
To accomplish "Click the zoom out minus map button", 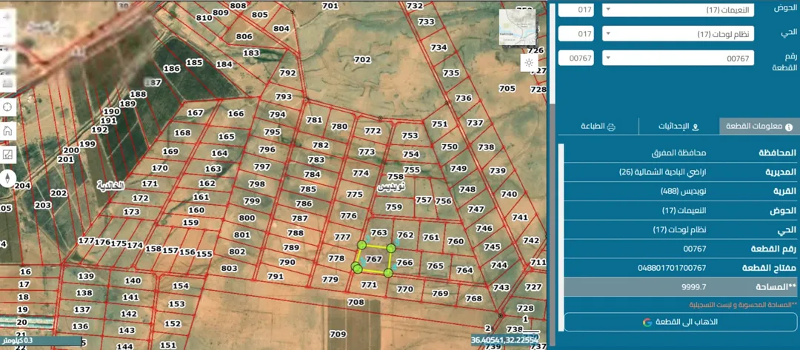I will coord(7,37).
